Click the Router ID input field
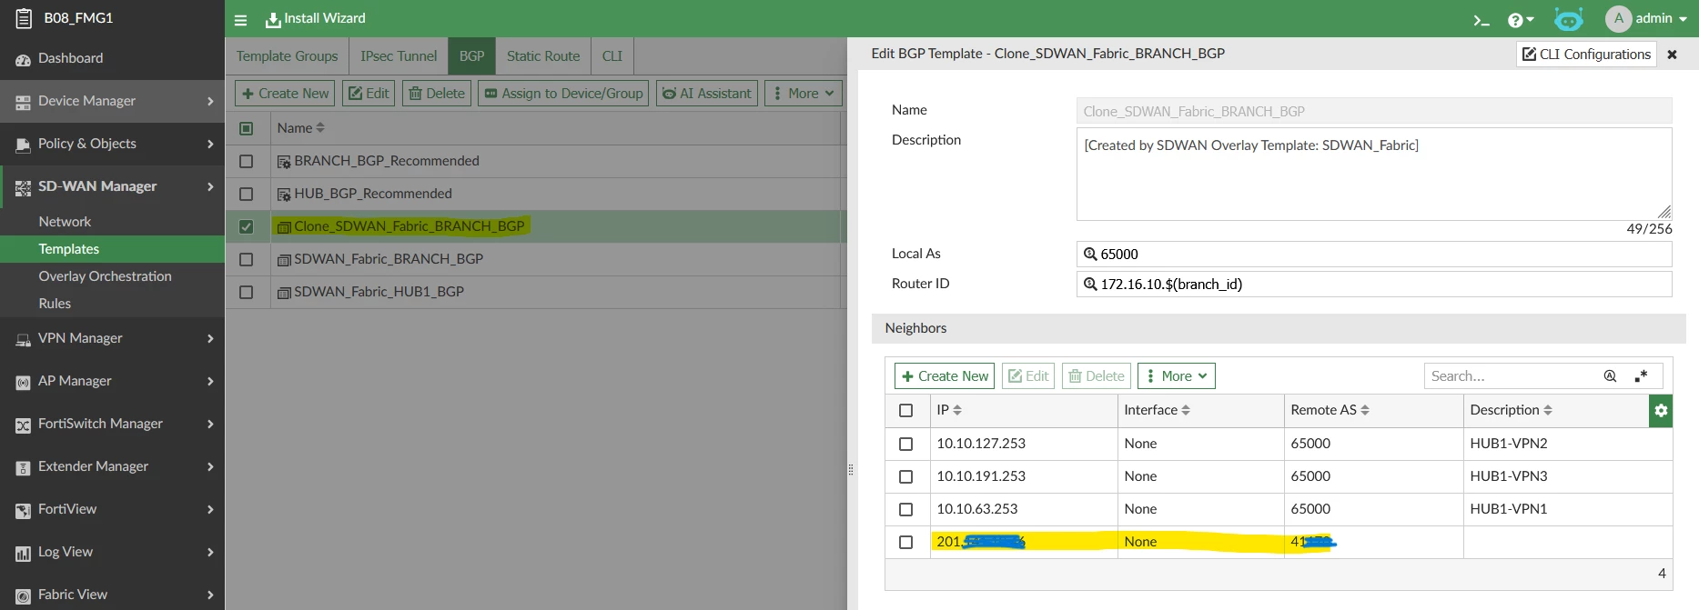 (1373, 285)
